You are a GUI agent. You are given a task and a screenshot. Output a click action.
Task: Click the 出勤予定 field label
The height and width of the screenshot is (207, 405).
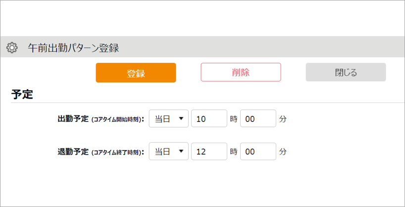click(73, 119)
